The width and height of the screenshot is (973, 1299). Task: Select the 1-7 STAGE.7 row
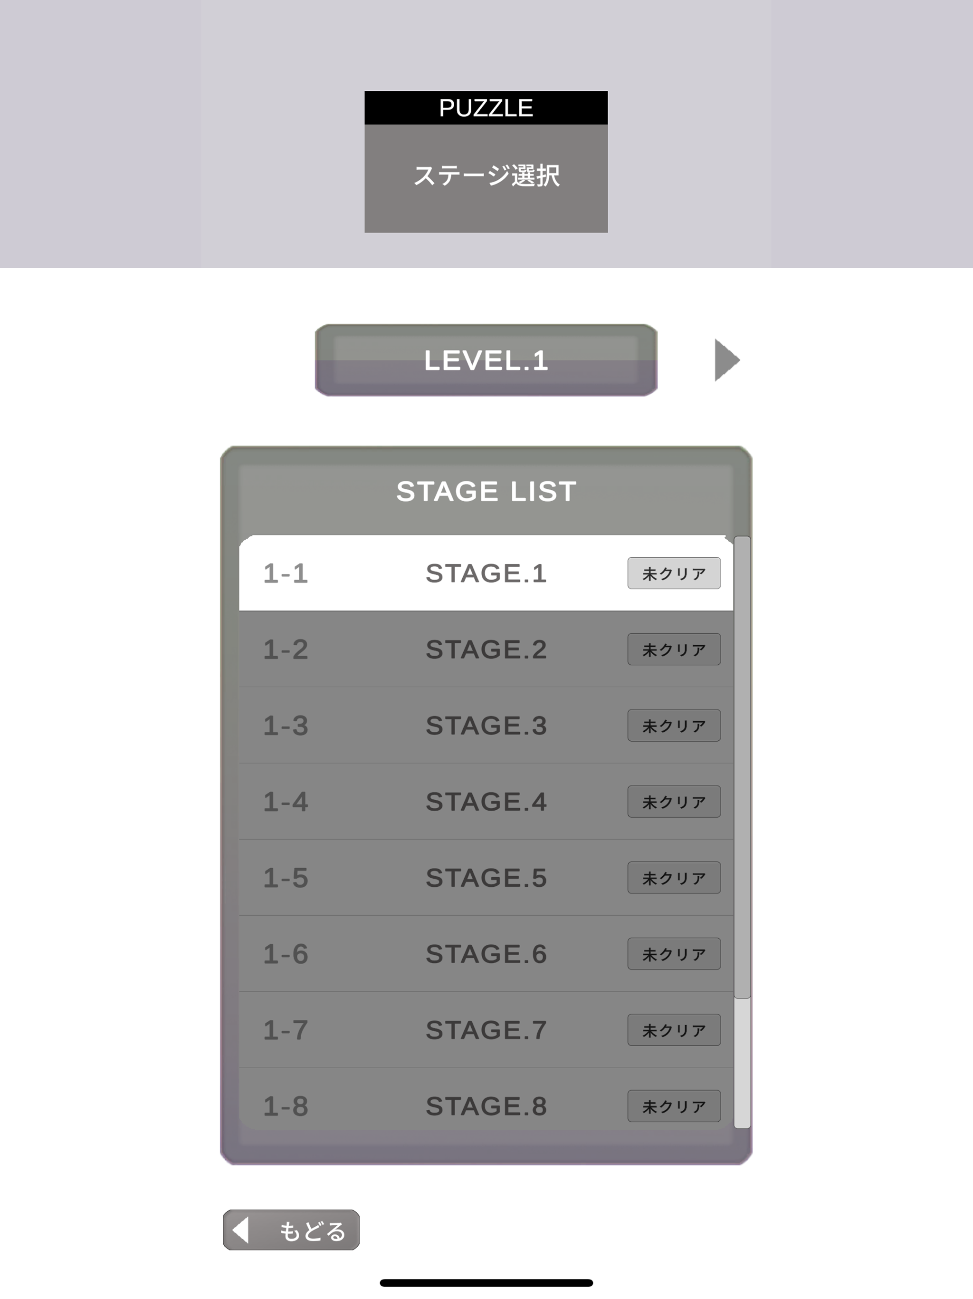click(486, 1030)
